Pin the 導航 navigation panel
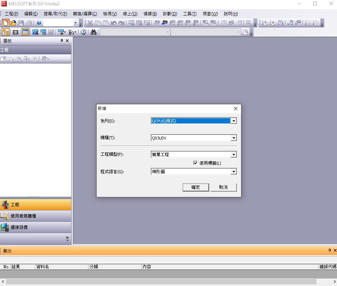This screenshot has height=286, width=337. pos(62,40)
